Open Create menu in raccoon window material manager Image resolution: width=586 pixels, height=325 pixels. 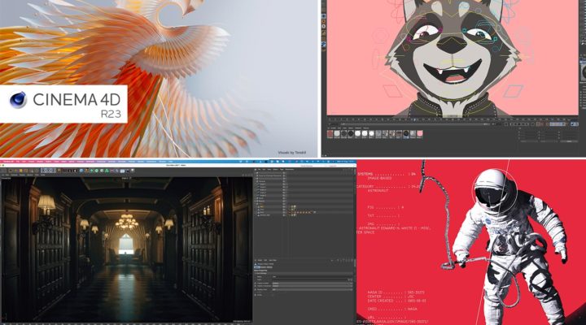(x=333, y=128)
